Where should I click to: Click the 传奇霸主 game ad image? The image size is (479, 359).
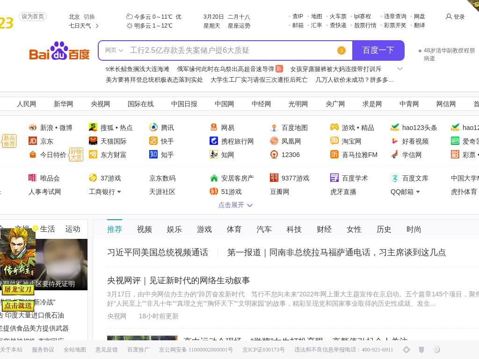pos(18,253)
